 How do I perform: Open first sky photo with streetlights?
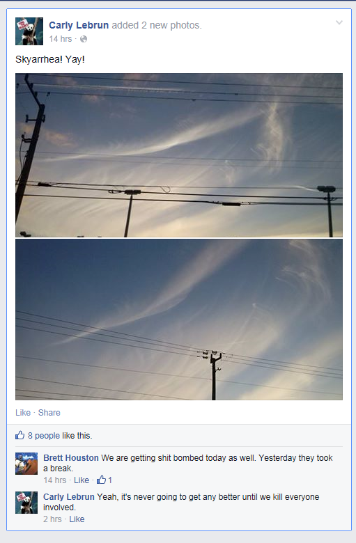click(x=179, y=155)
